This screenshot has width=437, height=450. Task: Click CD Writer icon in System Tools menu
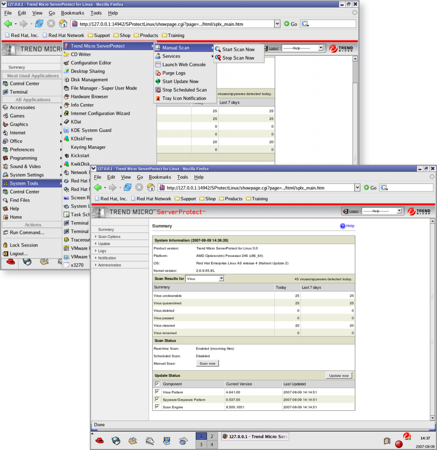66,54
